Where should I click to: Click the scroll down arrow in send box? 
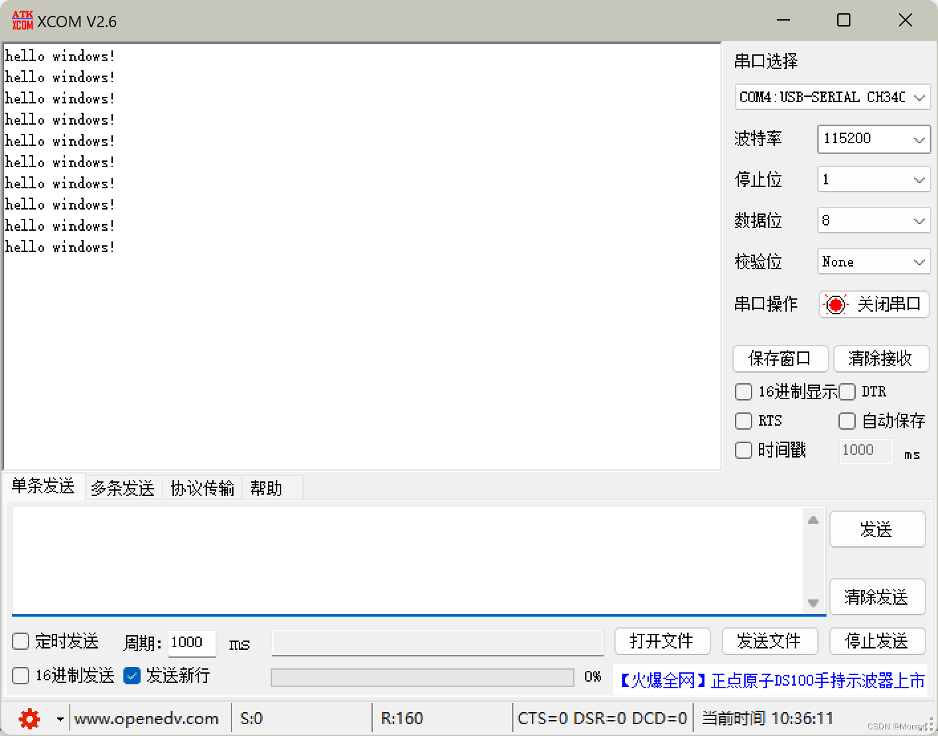(x=813, y=603)
